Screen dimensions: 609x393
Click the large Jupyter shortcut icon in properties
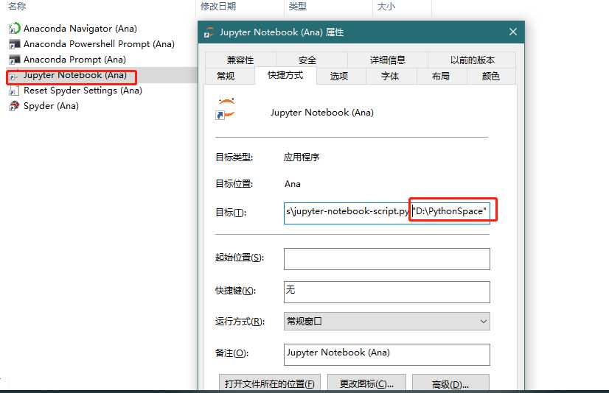coord(226,109)
